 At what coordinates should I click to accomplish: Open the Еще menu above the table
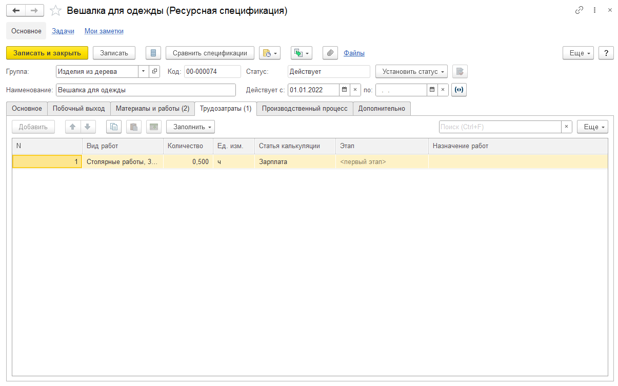click(592, 127)
